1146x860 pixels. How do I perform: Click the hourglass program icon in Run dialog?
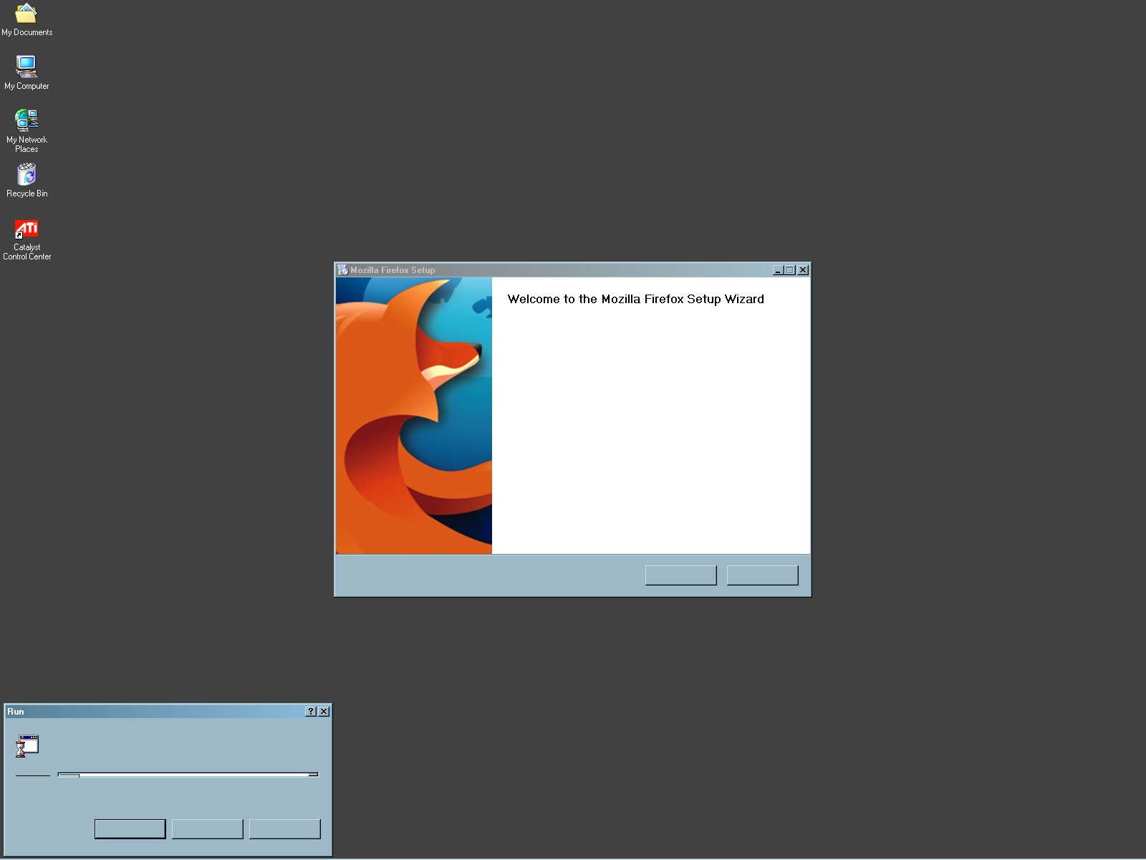coord(27,746)
